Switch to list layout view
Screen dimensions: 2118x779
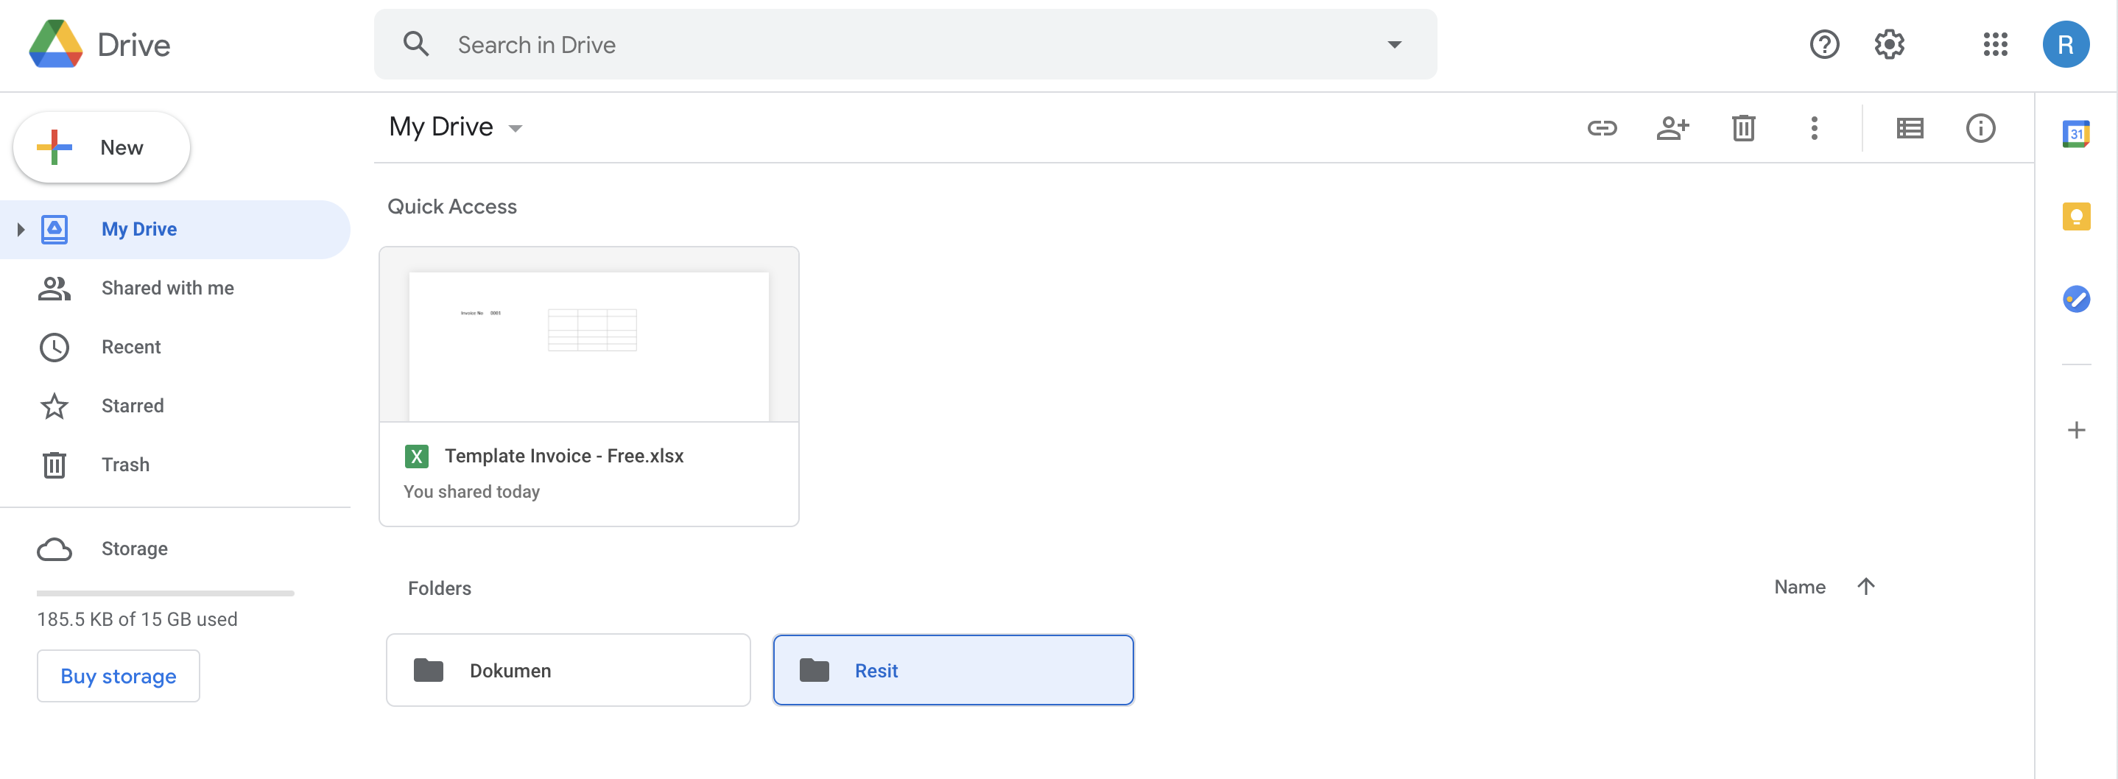pyautogui.click(x=1909, y=128)
